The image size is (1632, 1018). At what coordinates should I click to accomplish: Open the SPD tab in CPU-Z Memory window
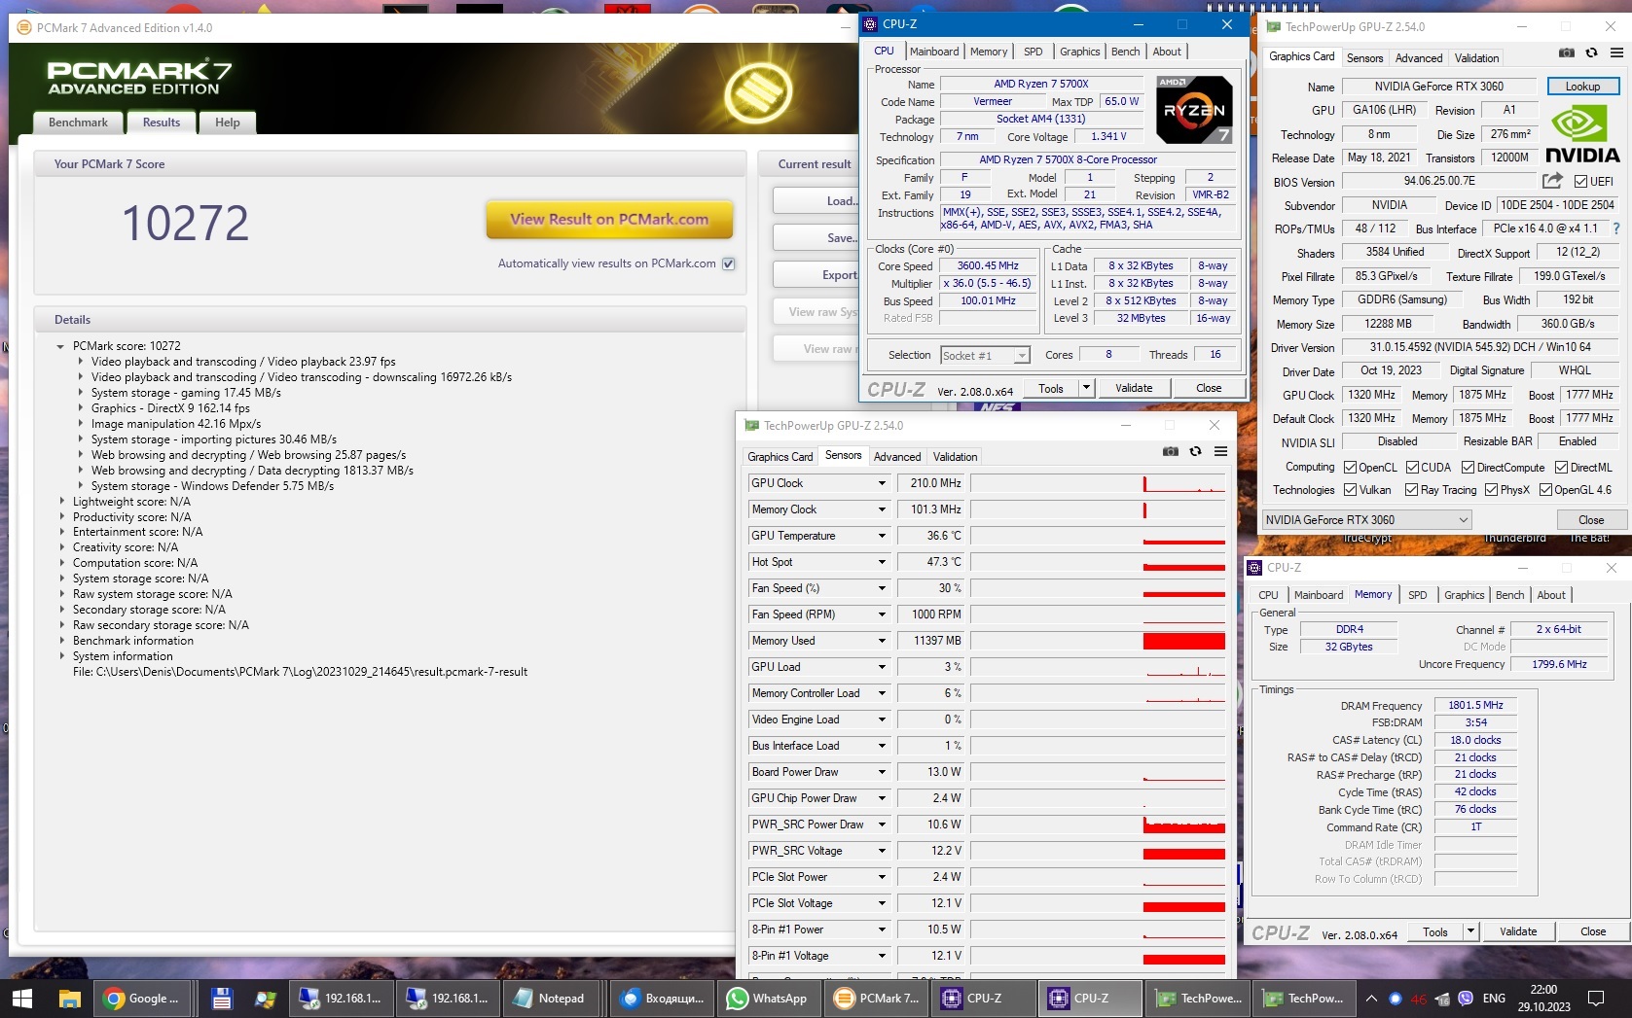click(1417, 595)
